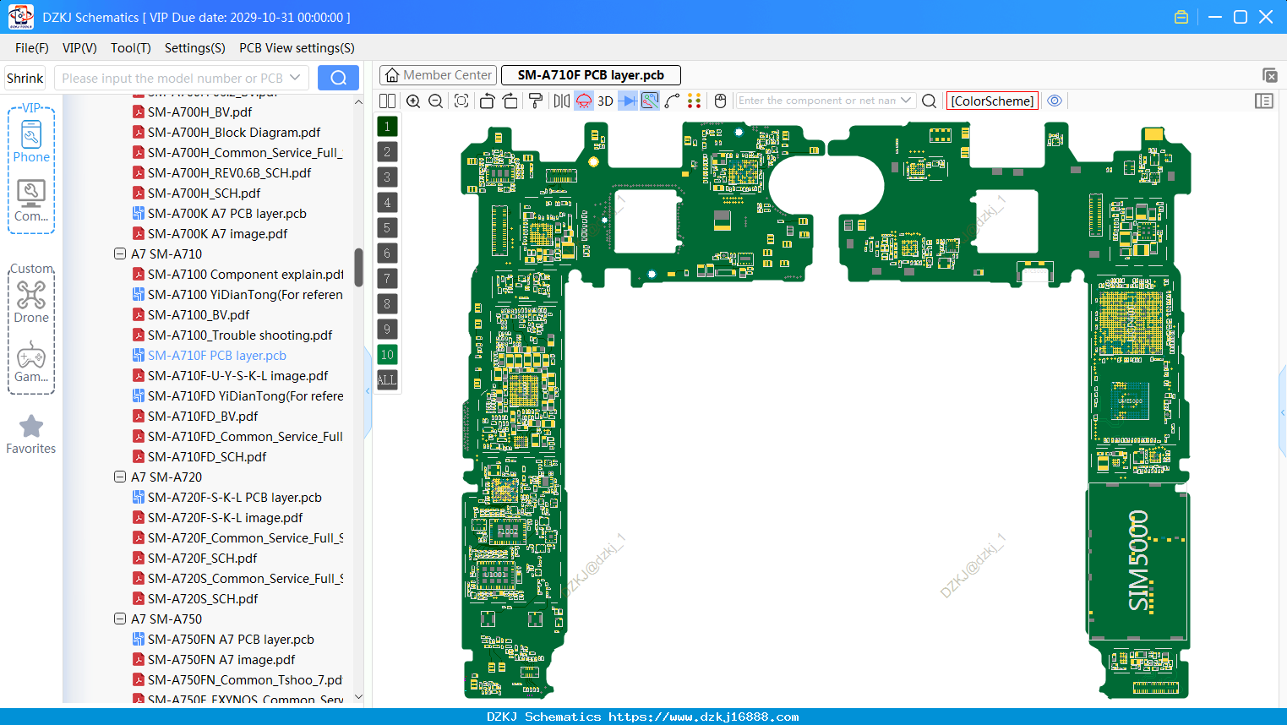Zoom in on the PCB view
Viewport: 1287px width, 725px height.
[413, 101]
